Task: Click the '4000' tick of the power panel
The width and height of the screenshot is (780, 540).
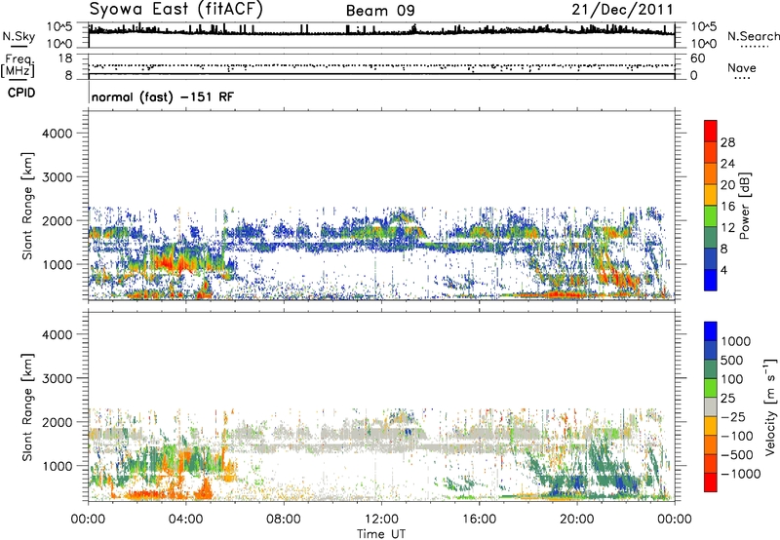Action: 58,134
